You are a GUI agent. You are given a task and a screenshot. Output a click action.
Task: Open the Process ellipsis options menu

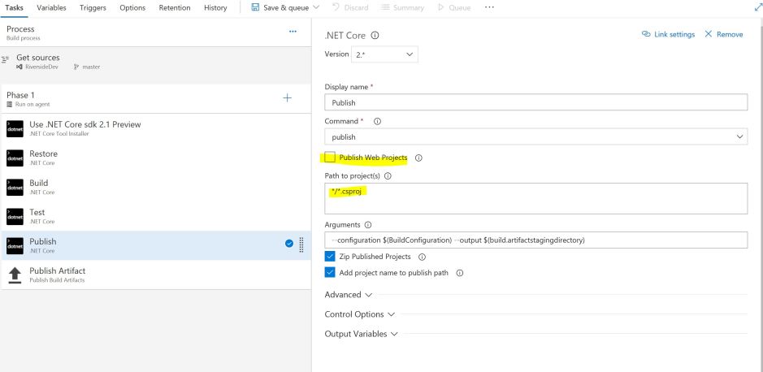point(293,32)
